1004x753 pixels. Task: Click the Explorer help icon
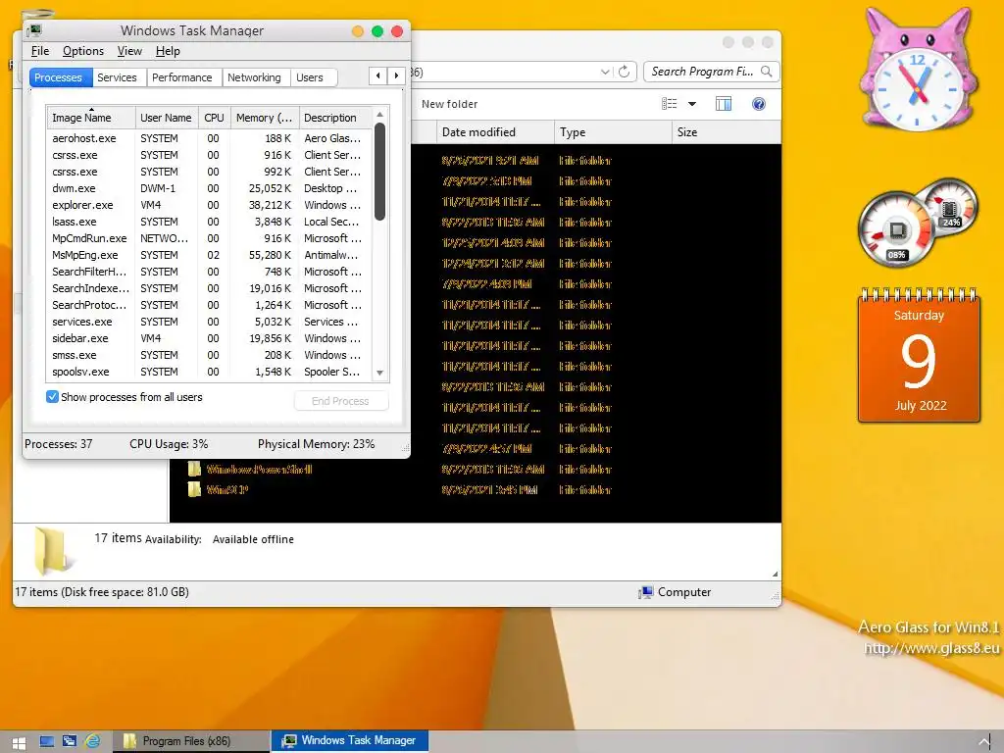coord(759,104)
